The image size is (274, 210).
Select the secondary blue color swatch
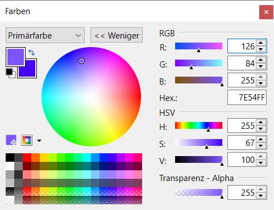30,72
